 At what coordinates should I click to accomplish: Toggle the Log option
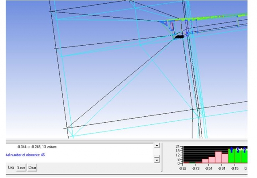pos(11,168)
